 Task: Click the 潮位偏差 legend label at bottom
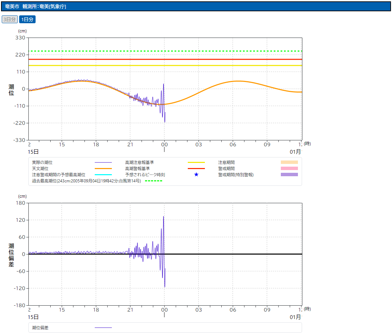(40, 328)
